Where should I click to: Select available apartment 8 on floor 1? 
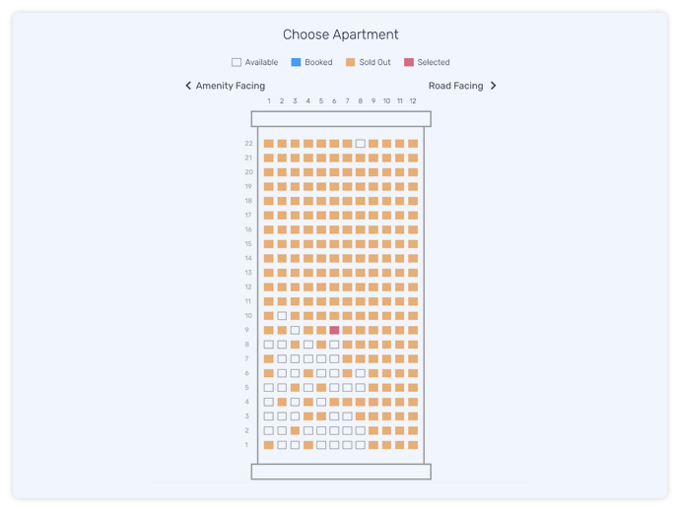361,445
